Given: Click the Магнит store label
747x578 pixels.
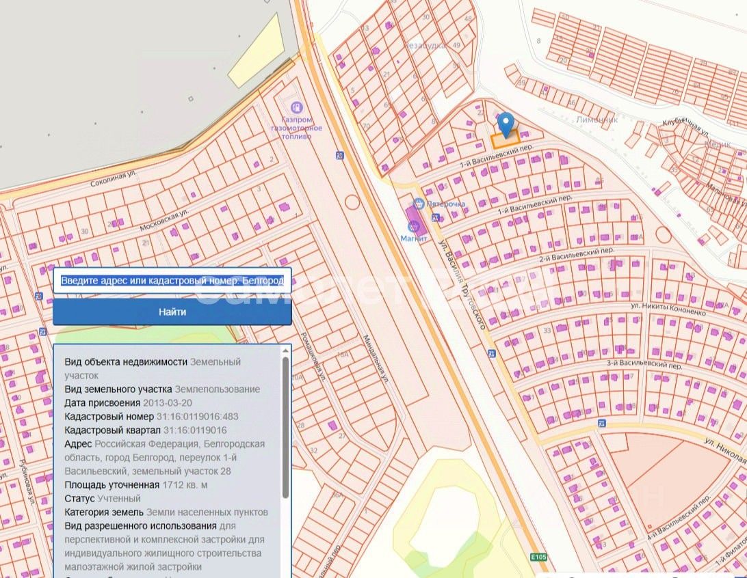Looking at the screenshot, I should [x=413, y=238].
